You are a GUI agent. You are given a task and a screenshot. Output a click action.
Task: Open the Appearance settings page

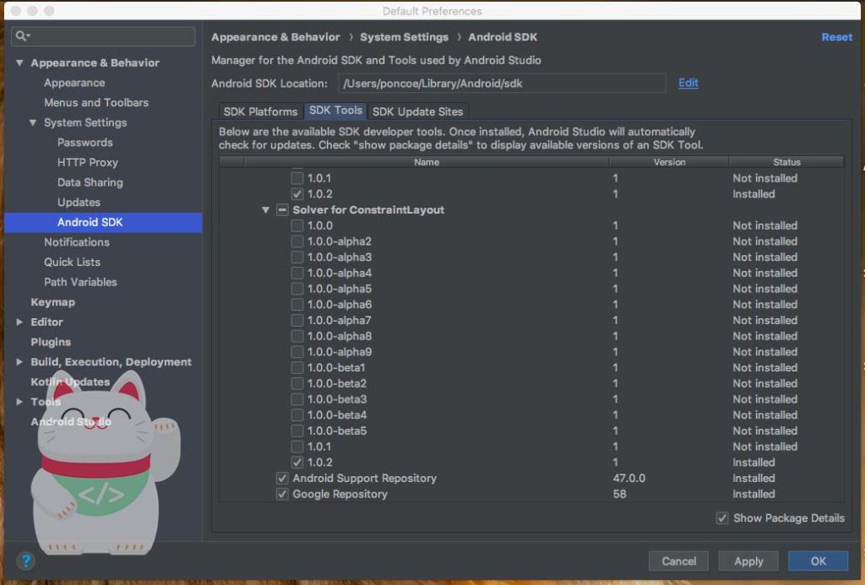click(x=74, y=83)
